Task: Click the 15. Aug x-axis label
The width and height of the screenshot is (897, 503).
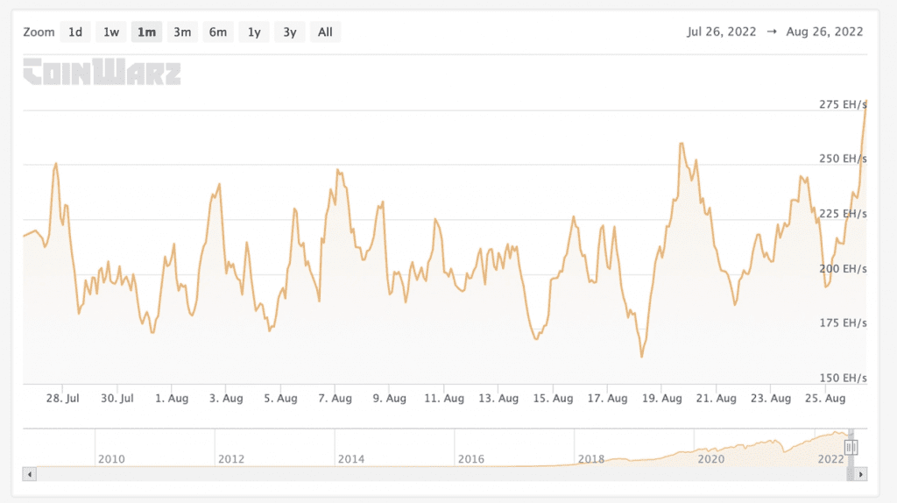Action: pos(553,398)
